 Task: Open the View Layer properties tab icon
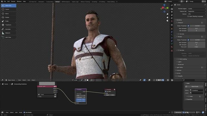tap(172, 15)
